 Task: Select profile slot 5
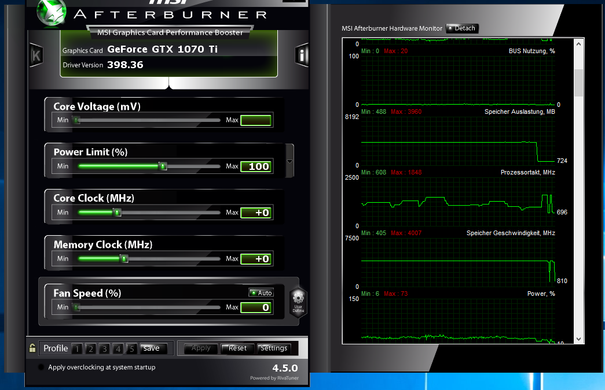point(131,349)
